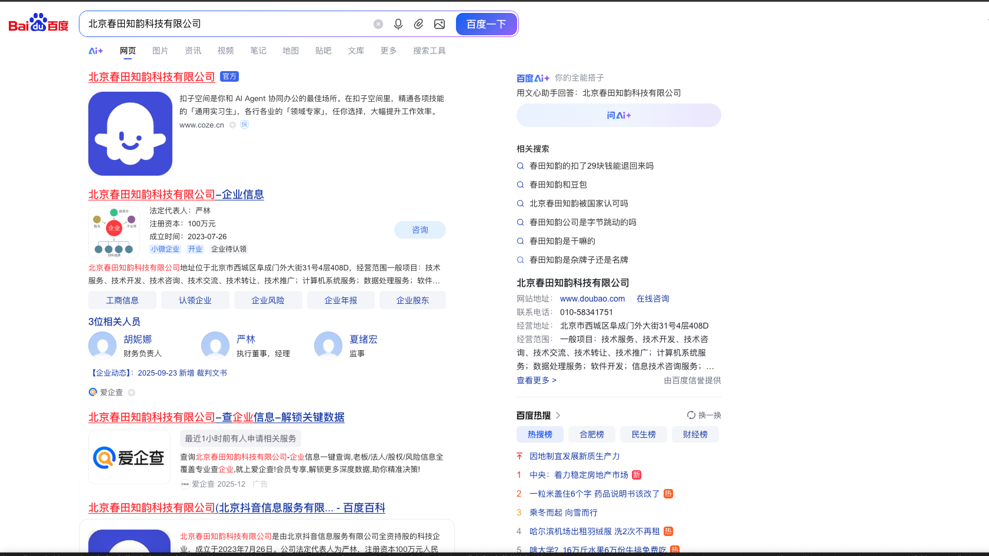The image size is (989, 556).
Task: Click the microphone icon for voice search
Action: 398,24
